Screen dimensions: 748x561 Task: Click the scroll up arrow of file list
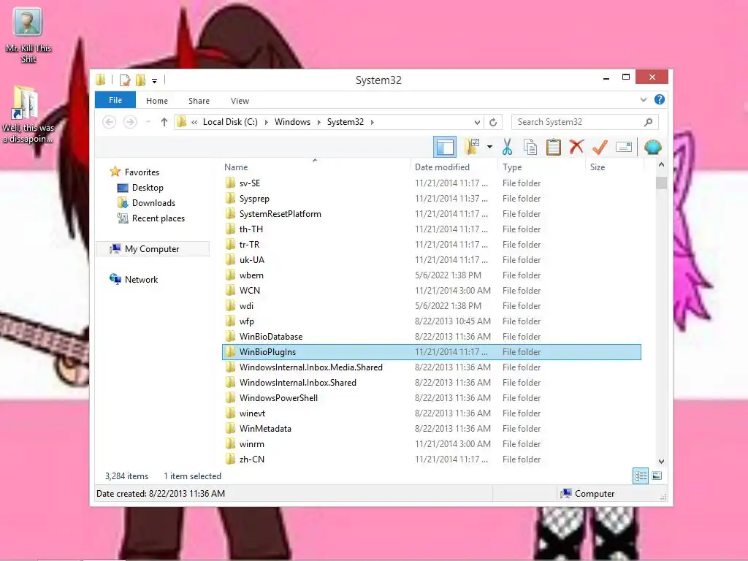(x=661, y=164)
